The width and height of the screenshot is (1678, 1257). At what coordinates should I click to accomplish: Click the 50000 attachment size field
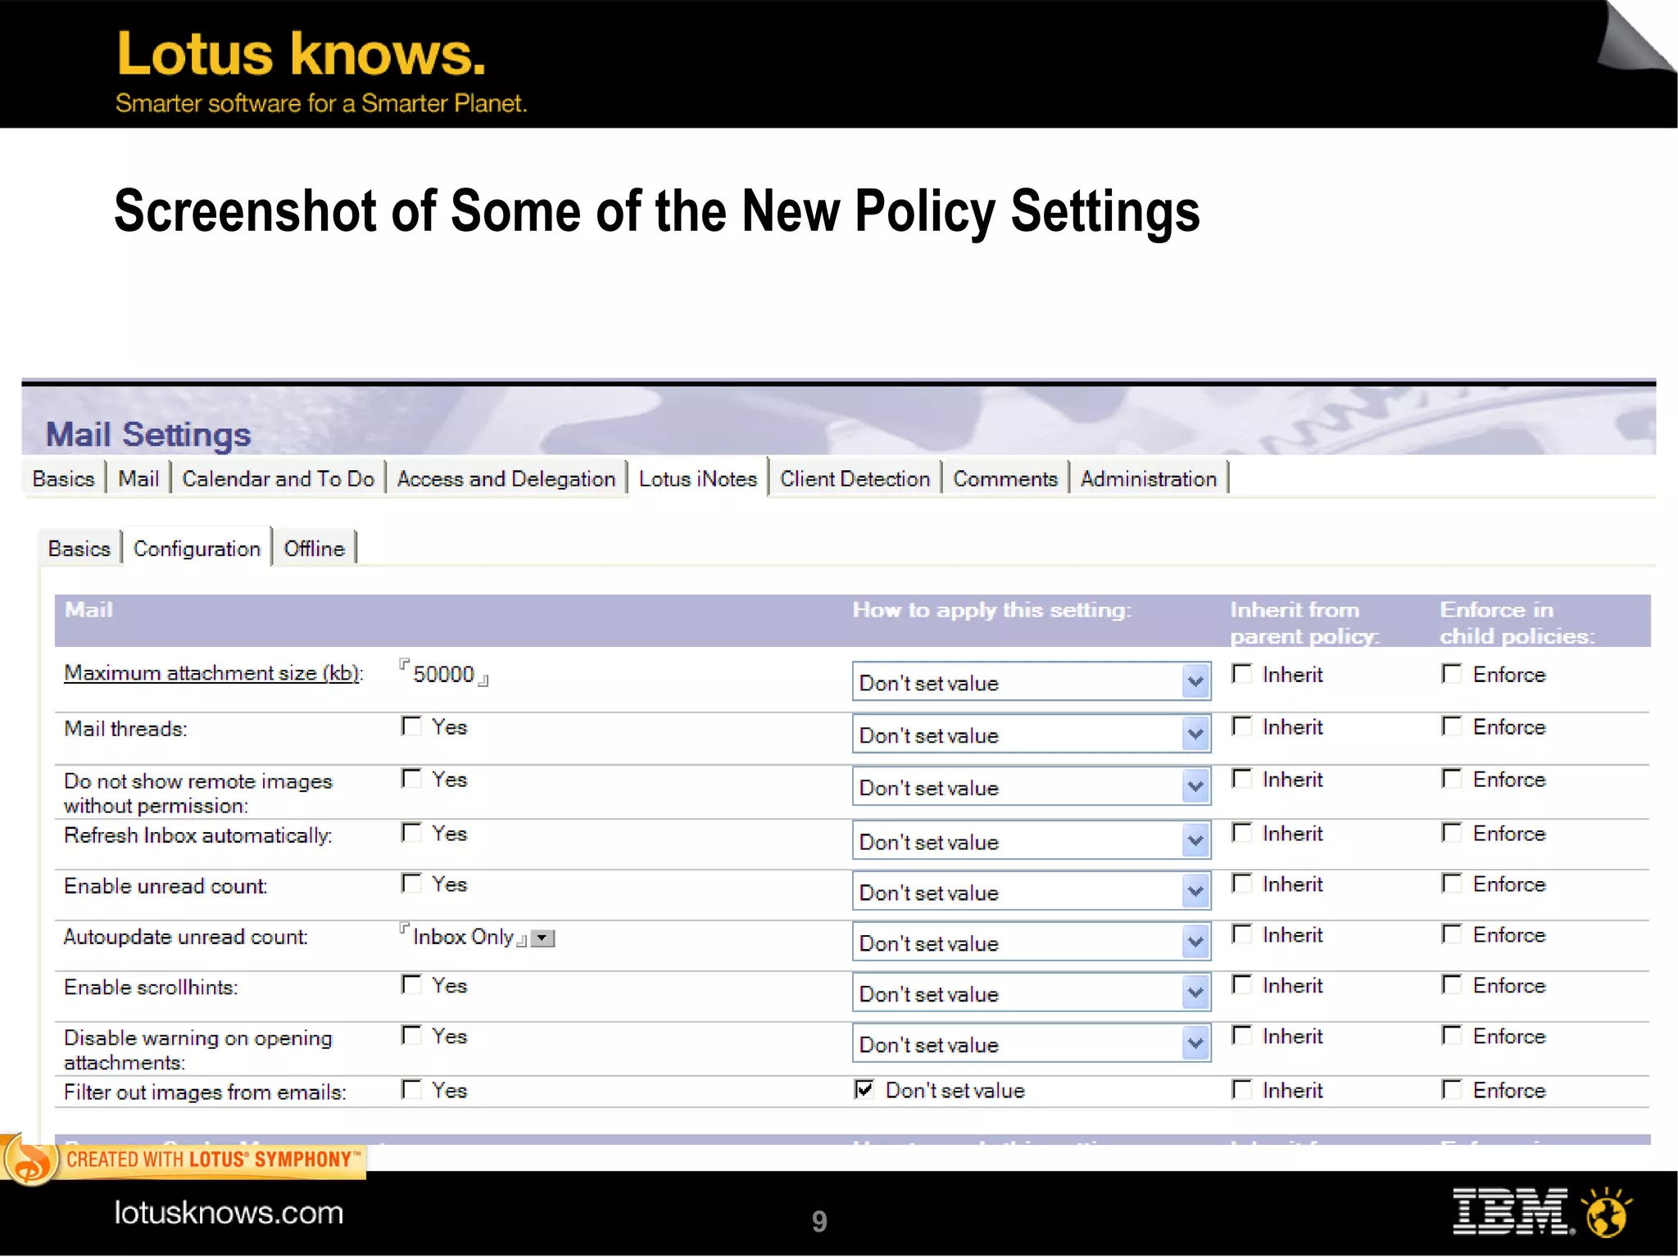tap(444, 674)
